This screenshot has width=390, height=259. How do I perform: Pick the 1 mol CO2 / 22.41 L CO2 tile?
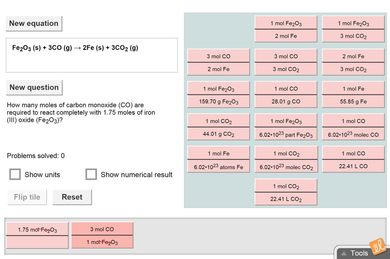coord(286,192)
